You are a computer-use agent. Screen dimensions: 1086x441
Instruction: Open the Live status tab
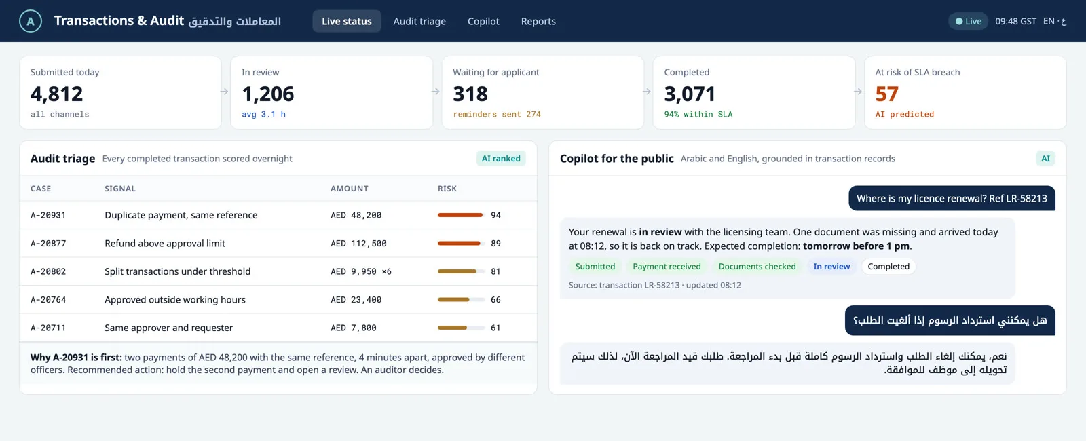[x=347, y=21]
